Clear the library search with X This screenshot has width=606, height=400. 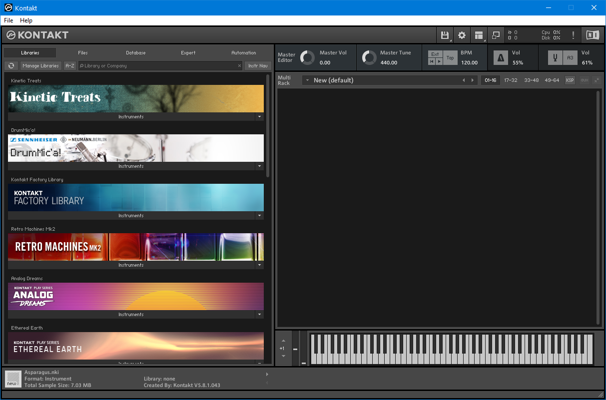[x=239, y=65]
